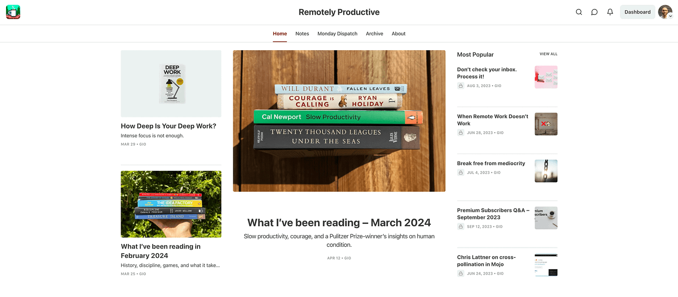Viewport: 678px width, 297px height.
Task: Click the 'Slow productivity, courage' subtitle text
Action: [339, 240]
